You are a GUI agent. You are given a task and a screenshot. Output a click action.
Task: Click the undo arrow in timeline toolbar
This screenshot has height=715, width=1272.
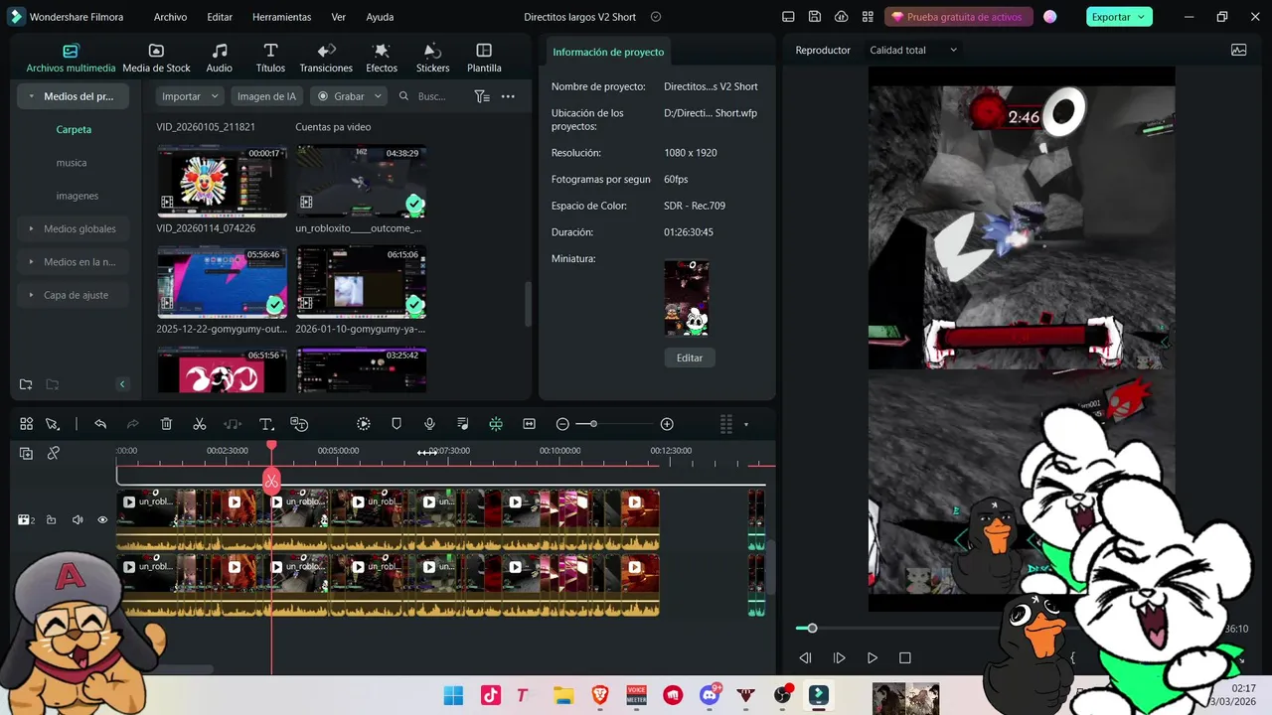coord(100,424)
